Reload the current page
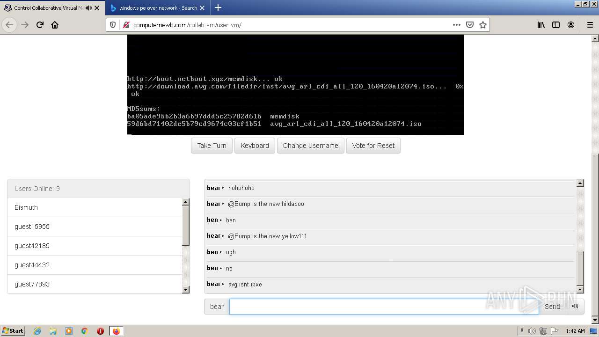 40,25
